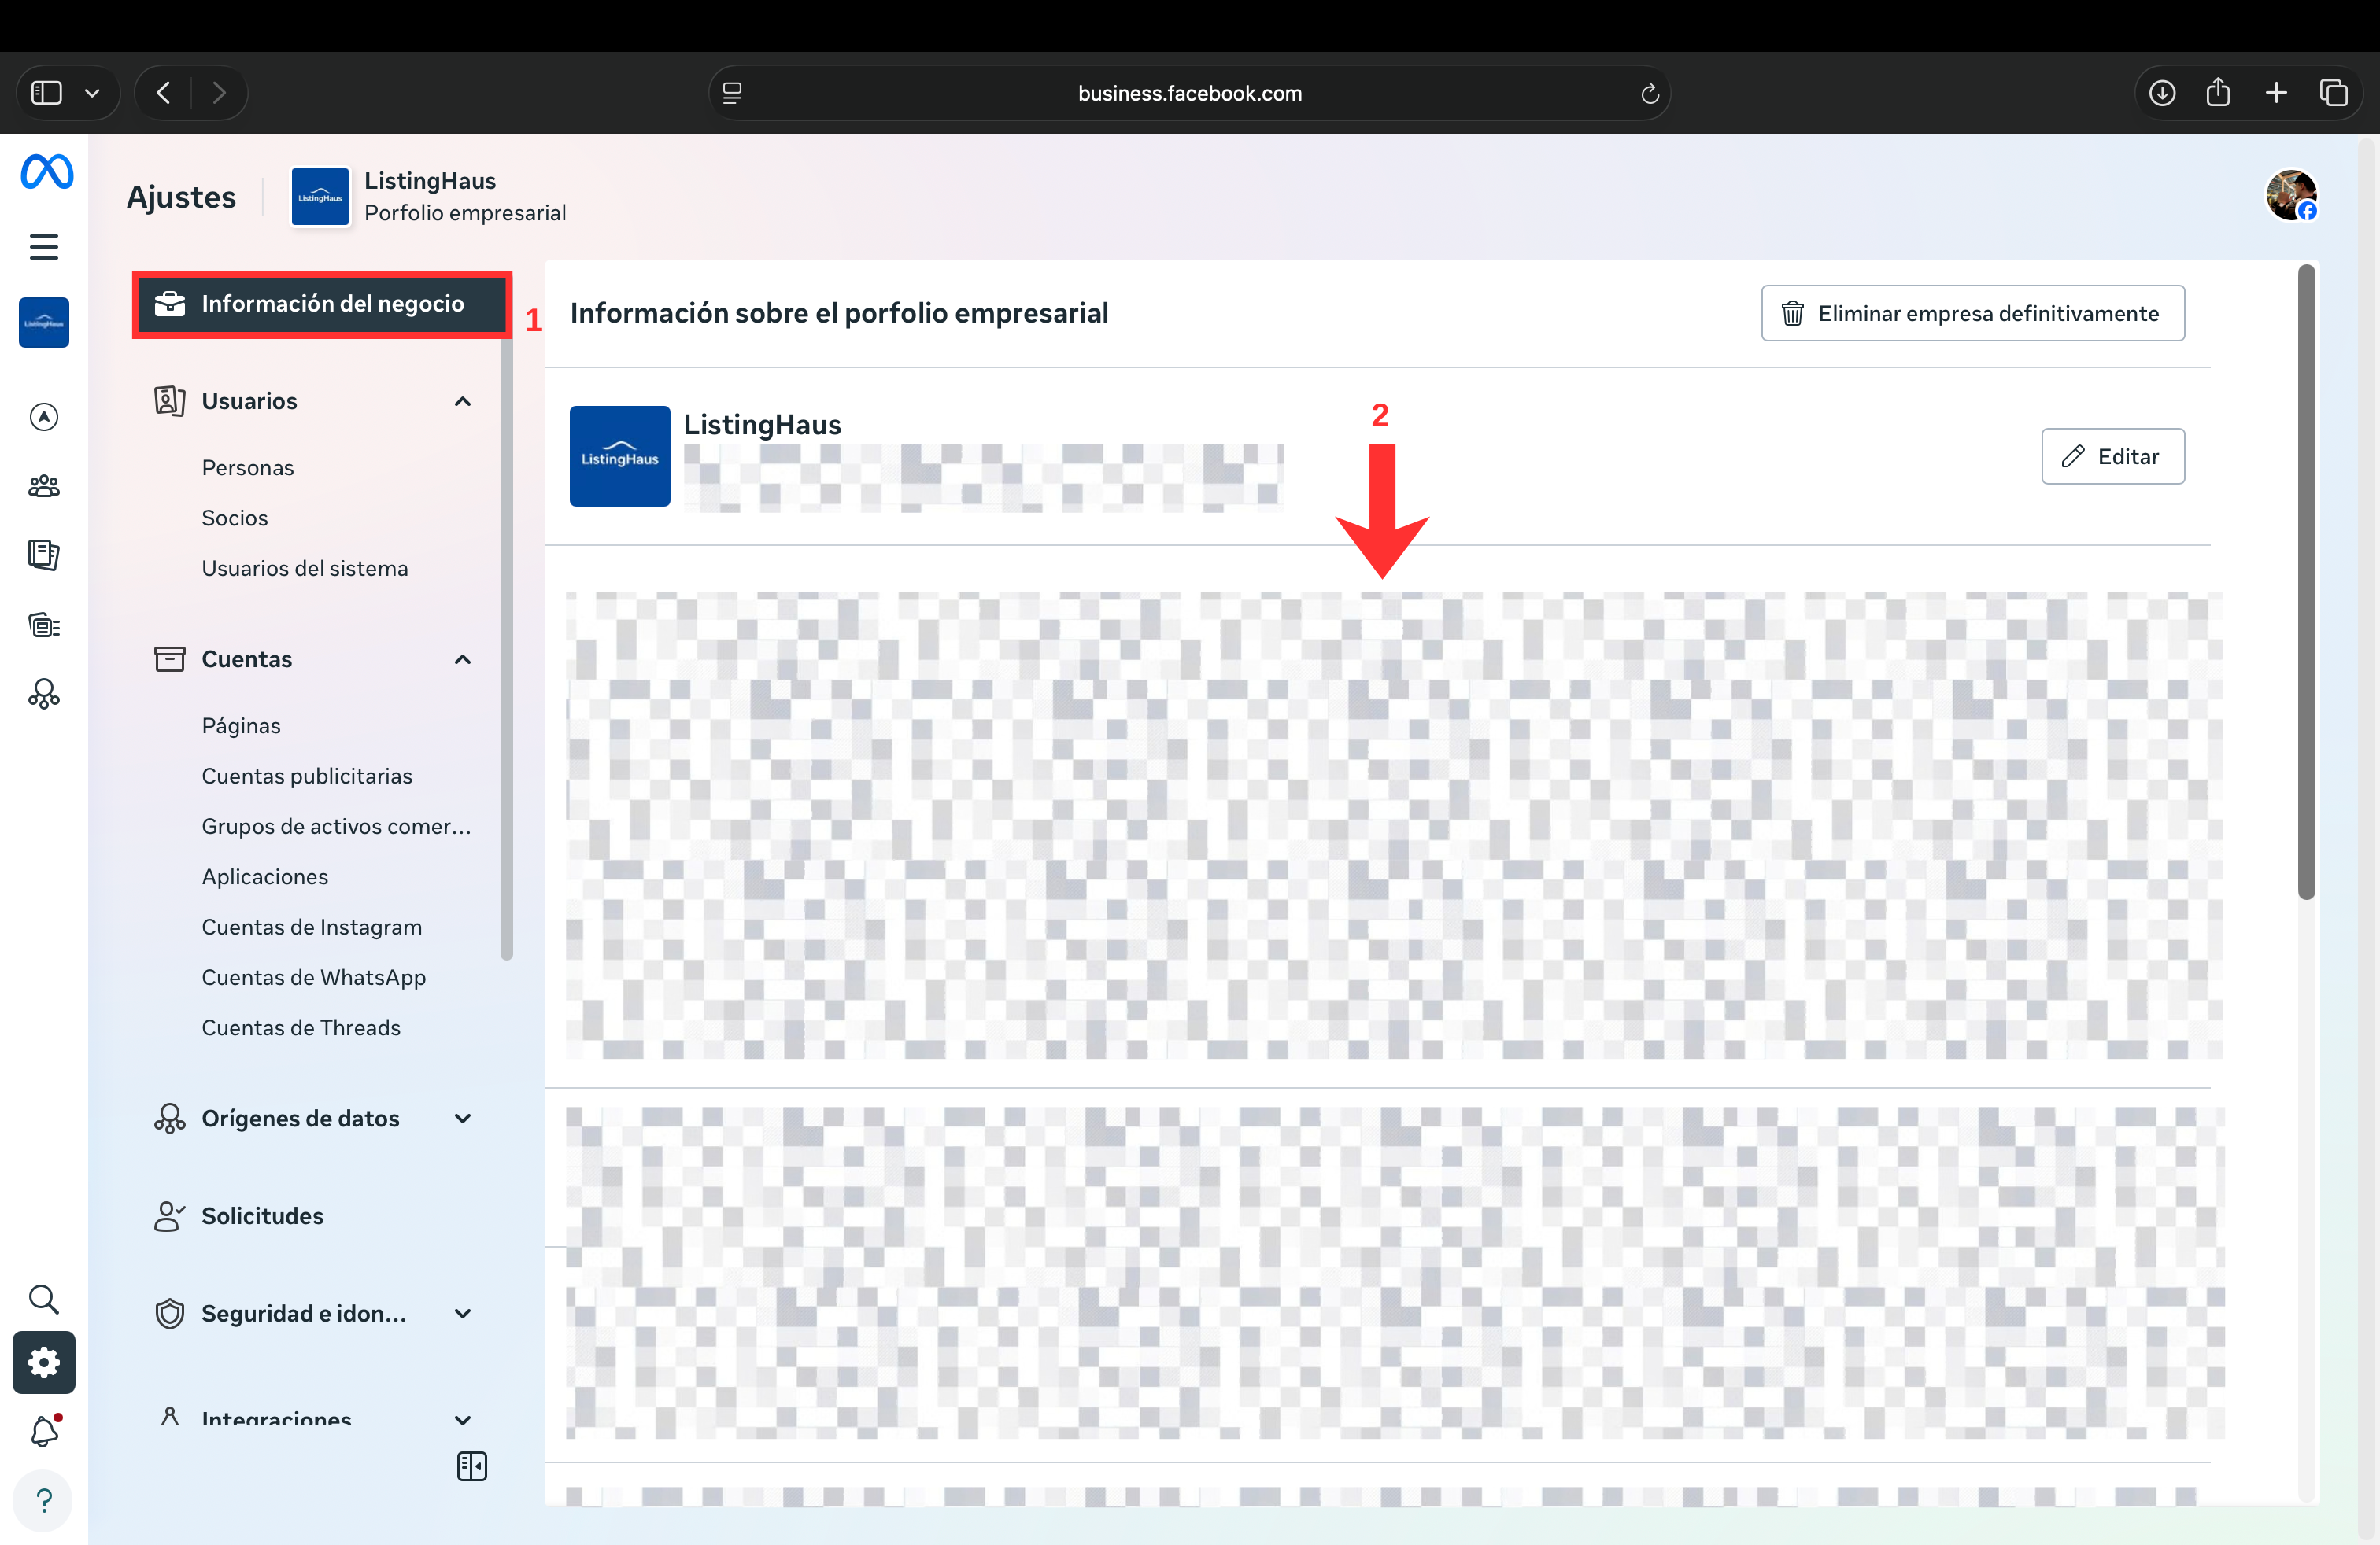Click the help question mark icon
The width and height of the screenshot is (2380, 1545).
pos(44,1500)
